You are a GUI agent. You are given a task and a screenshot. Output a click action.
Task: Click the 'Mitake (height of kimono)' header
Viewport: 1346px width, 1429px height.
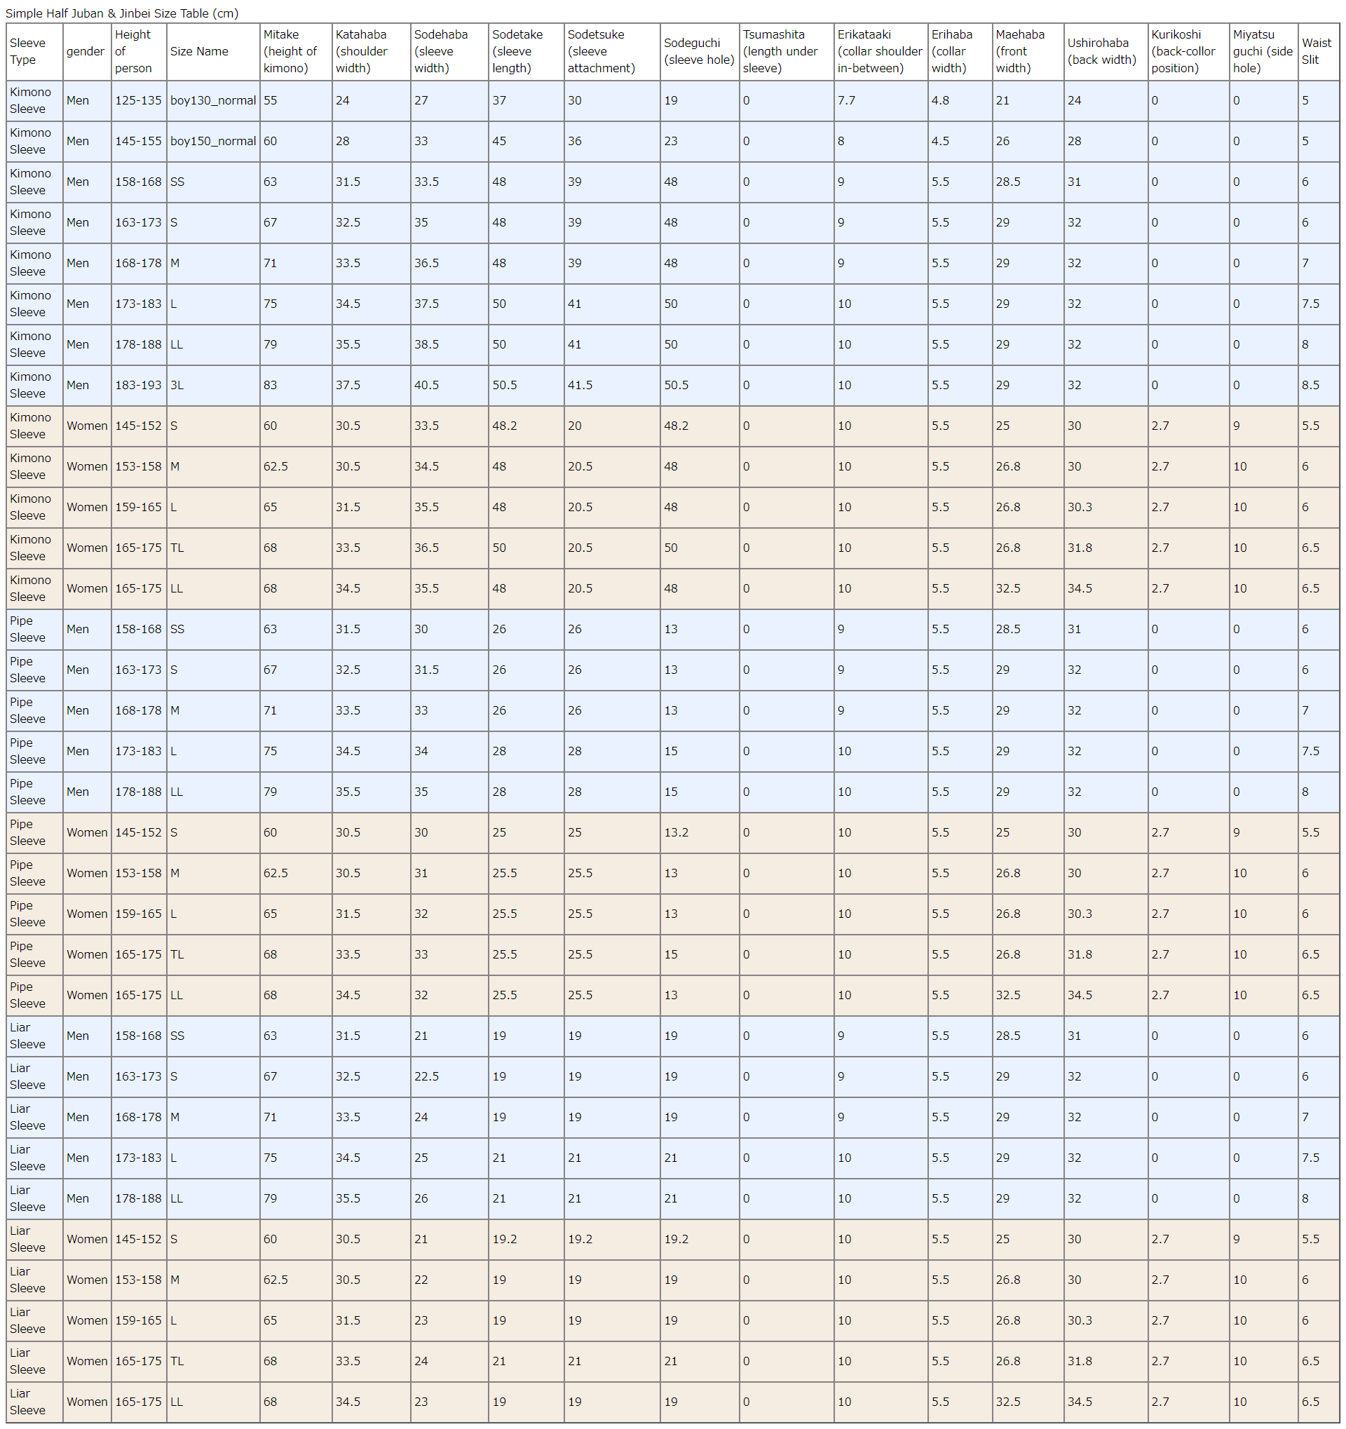click(x=290, y=51)
